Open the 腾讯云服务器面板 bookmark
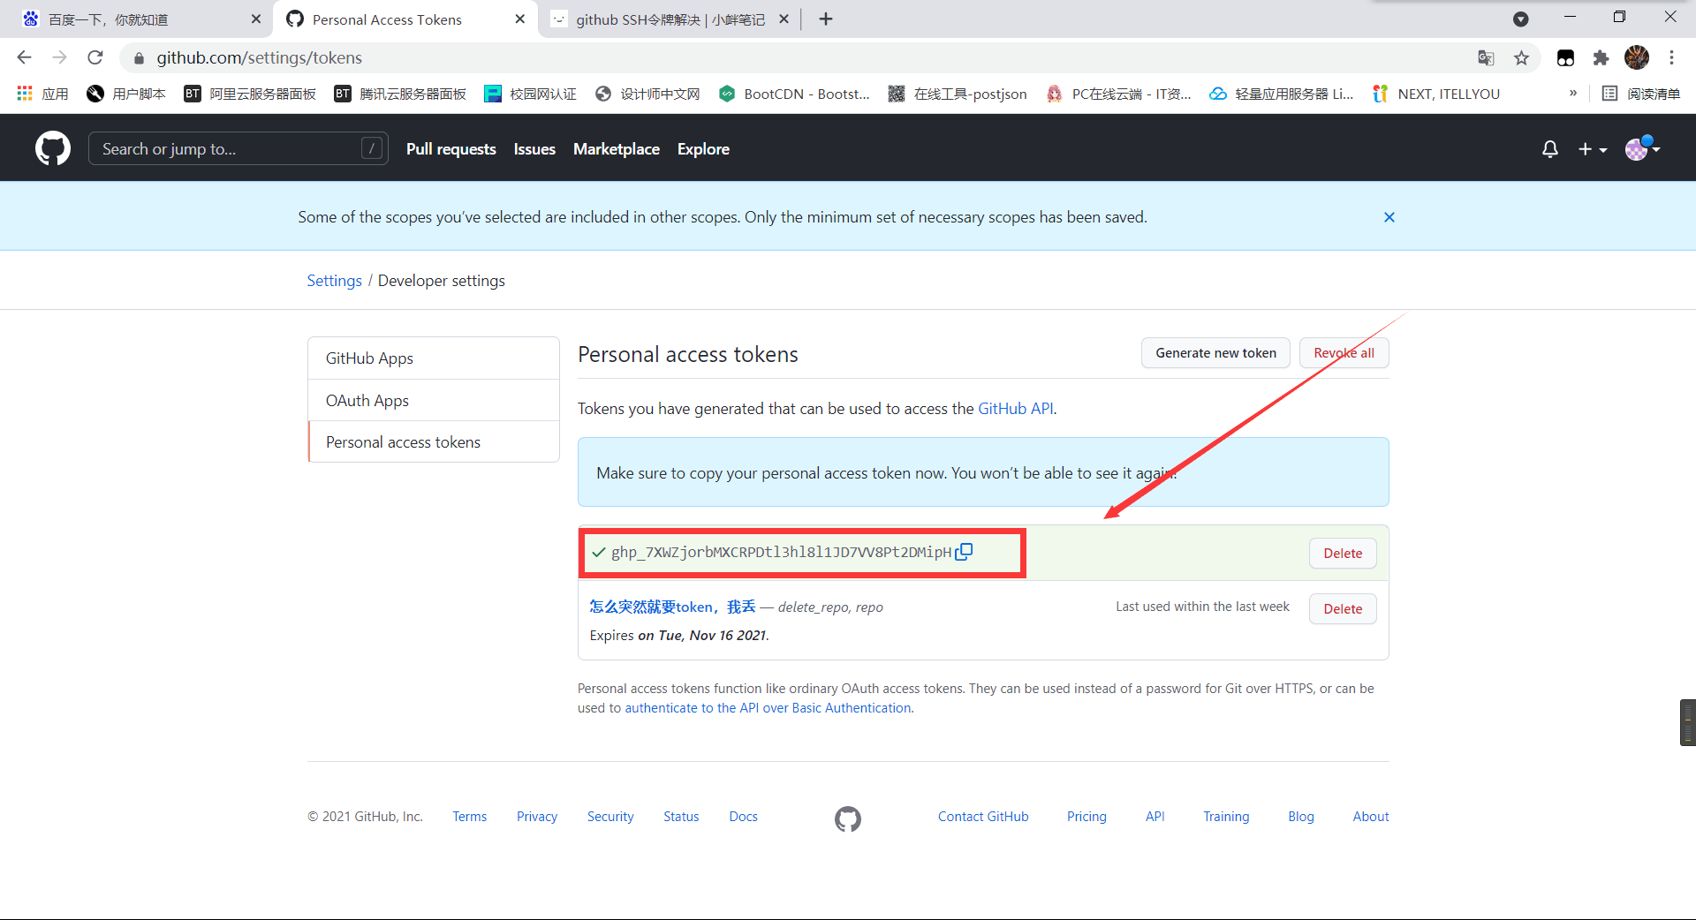 click(x=400, y=94)
